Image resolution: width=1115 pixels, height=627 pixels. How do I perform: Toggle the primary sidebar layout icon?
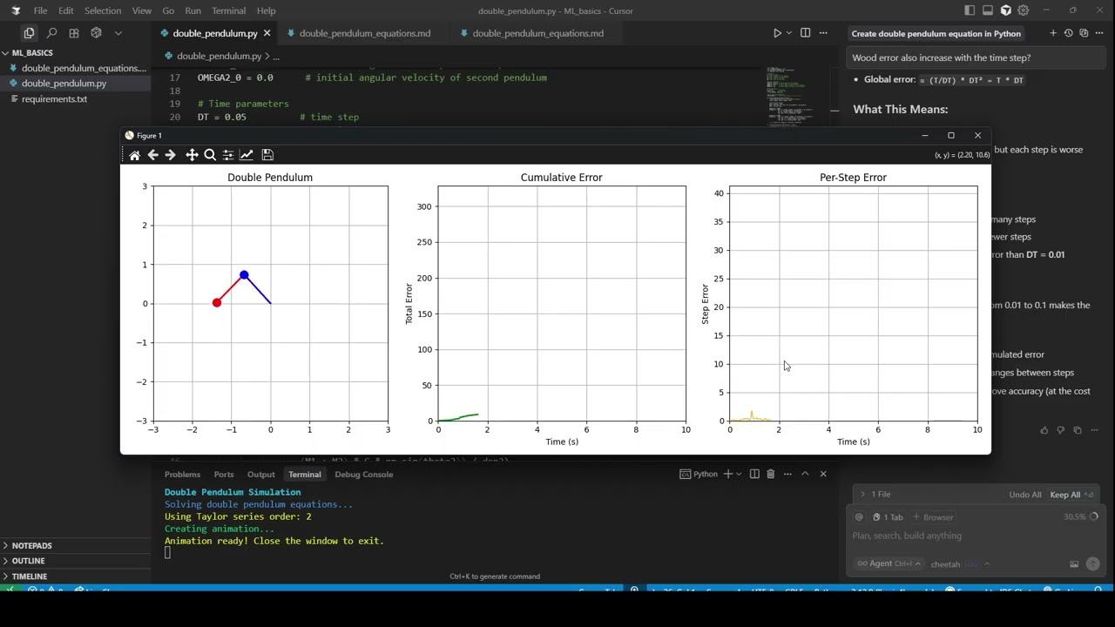(x=970, y=10)
